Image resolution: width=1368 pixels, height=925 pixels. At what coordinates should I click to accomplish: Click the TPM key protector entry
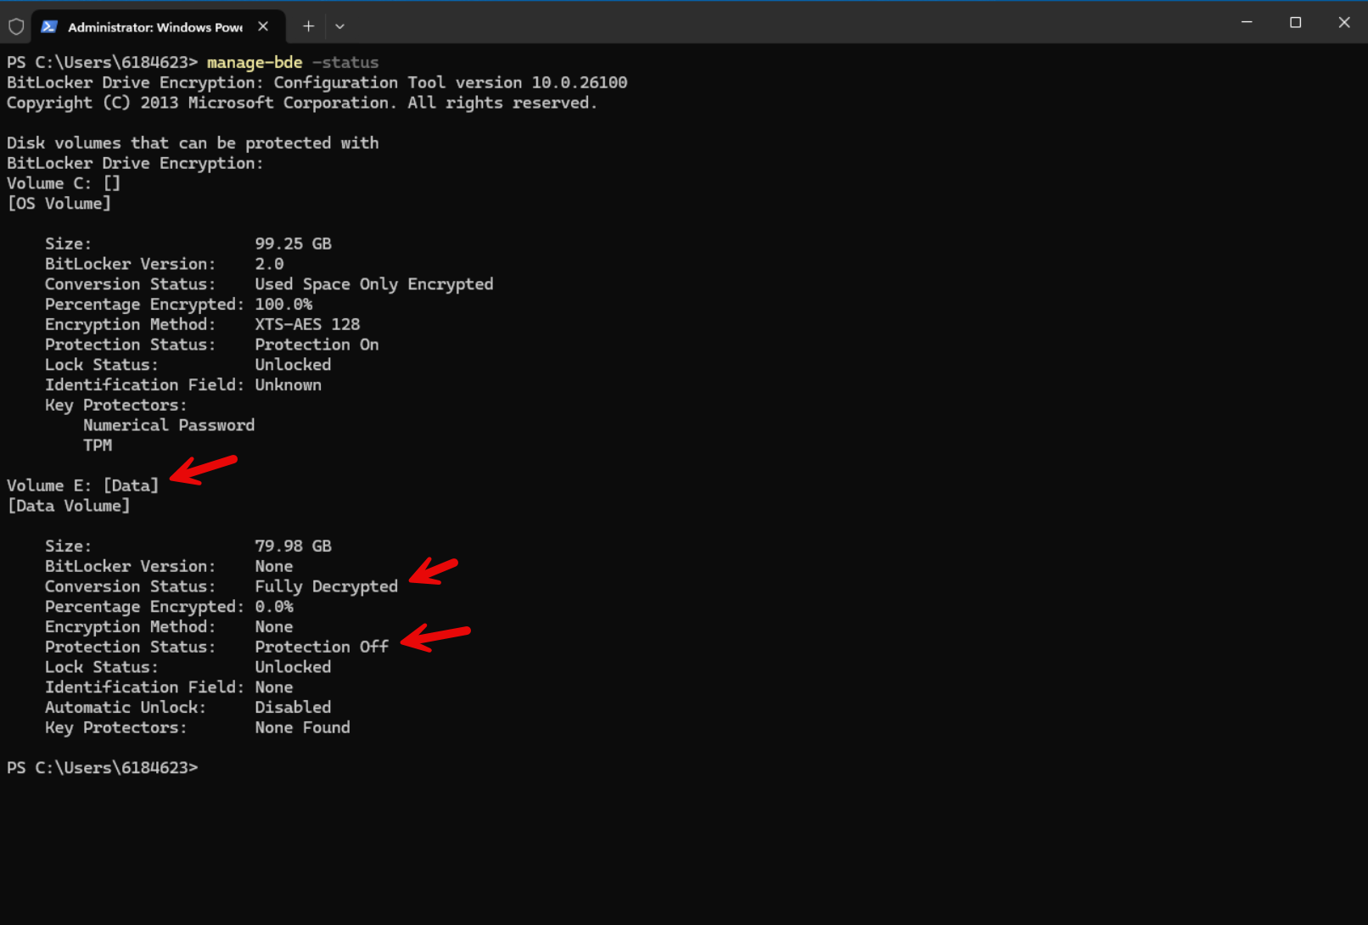point(98,445)
